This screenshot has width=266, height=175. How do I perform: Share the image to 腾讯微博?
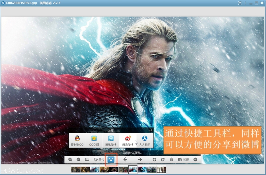click(111, 141)
